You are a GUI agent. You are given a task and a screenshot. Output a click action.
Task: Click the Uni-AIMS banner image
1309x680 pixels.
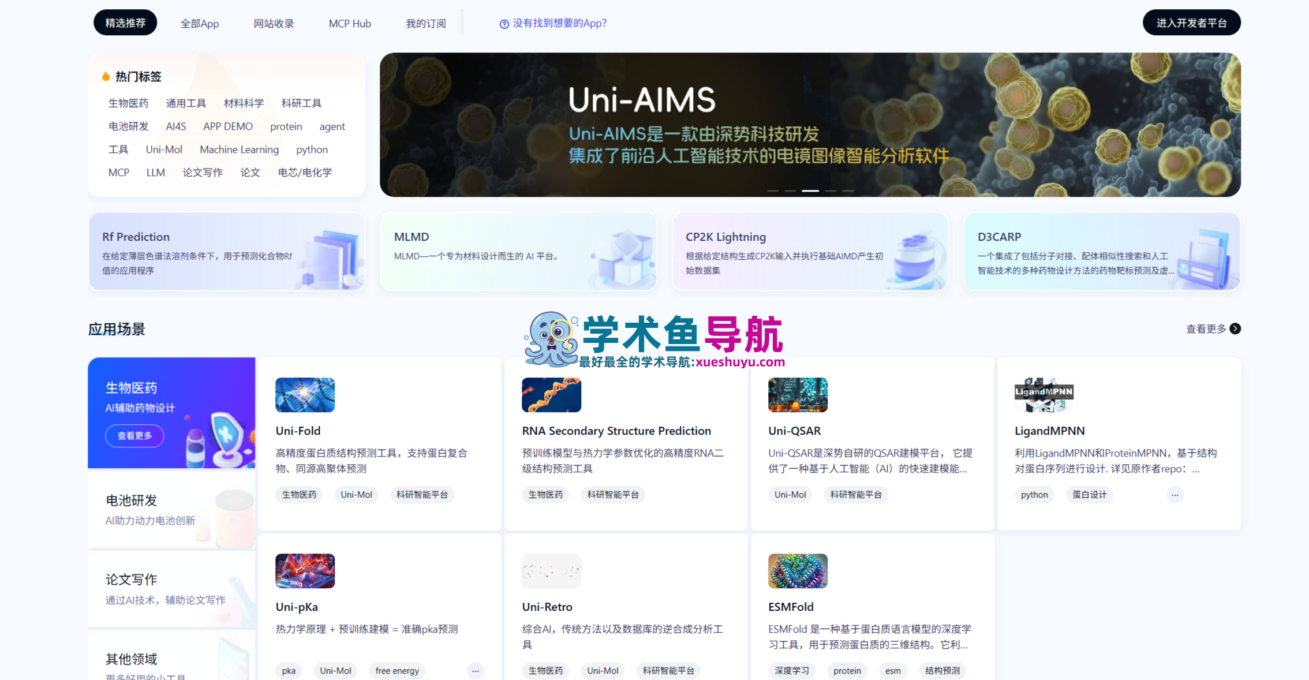(810, 125)
